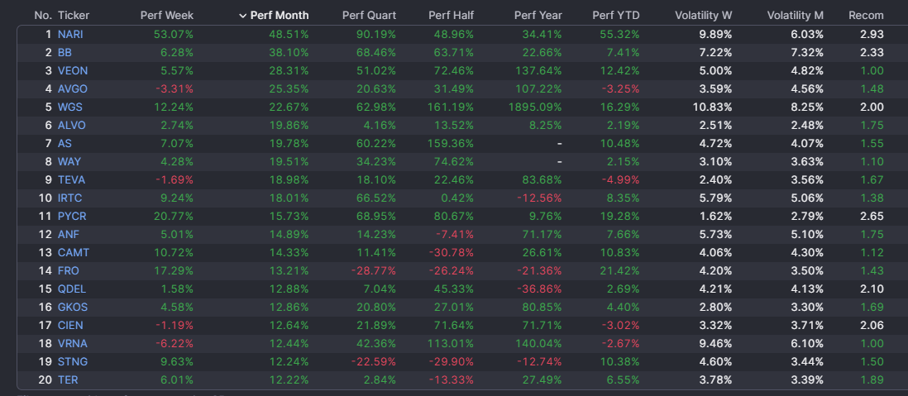Sort by Perf Quart column header
908x396 pixels.
(369, 16)
